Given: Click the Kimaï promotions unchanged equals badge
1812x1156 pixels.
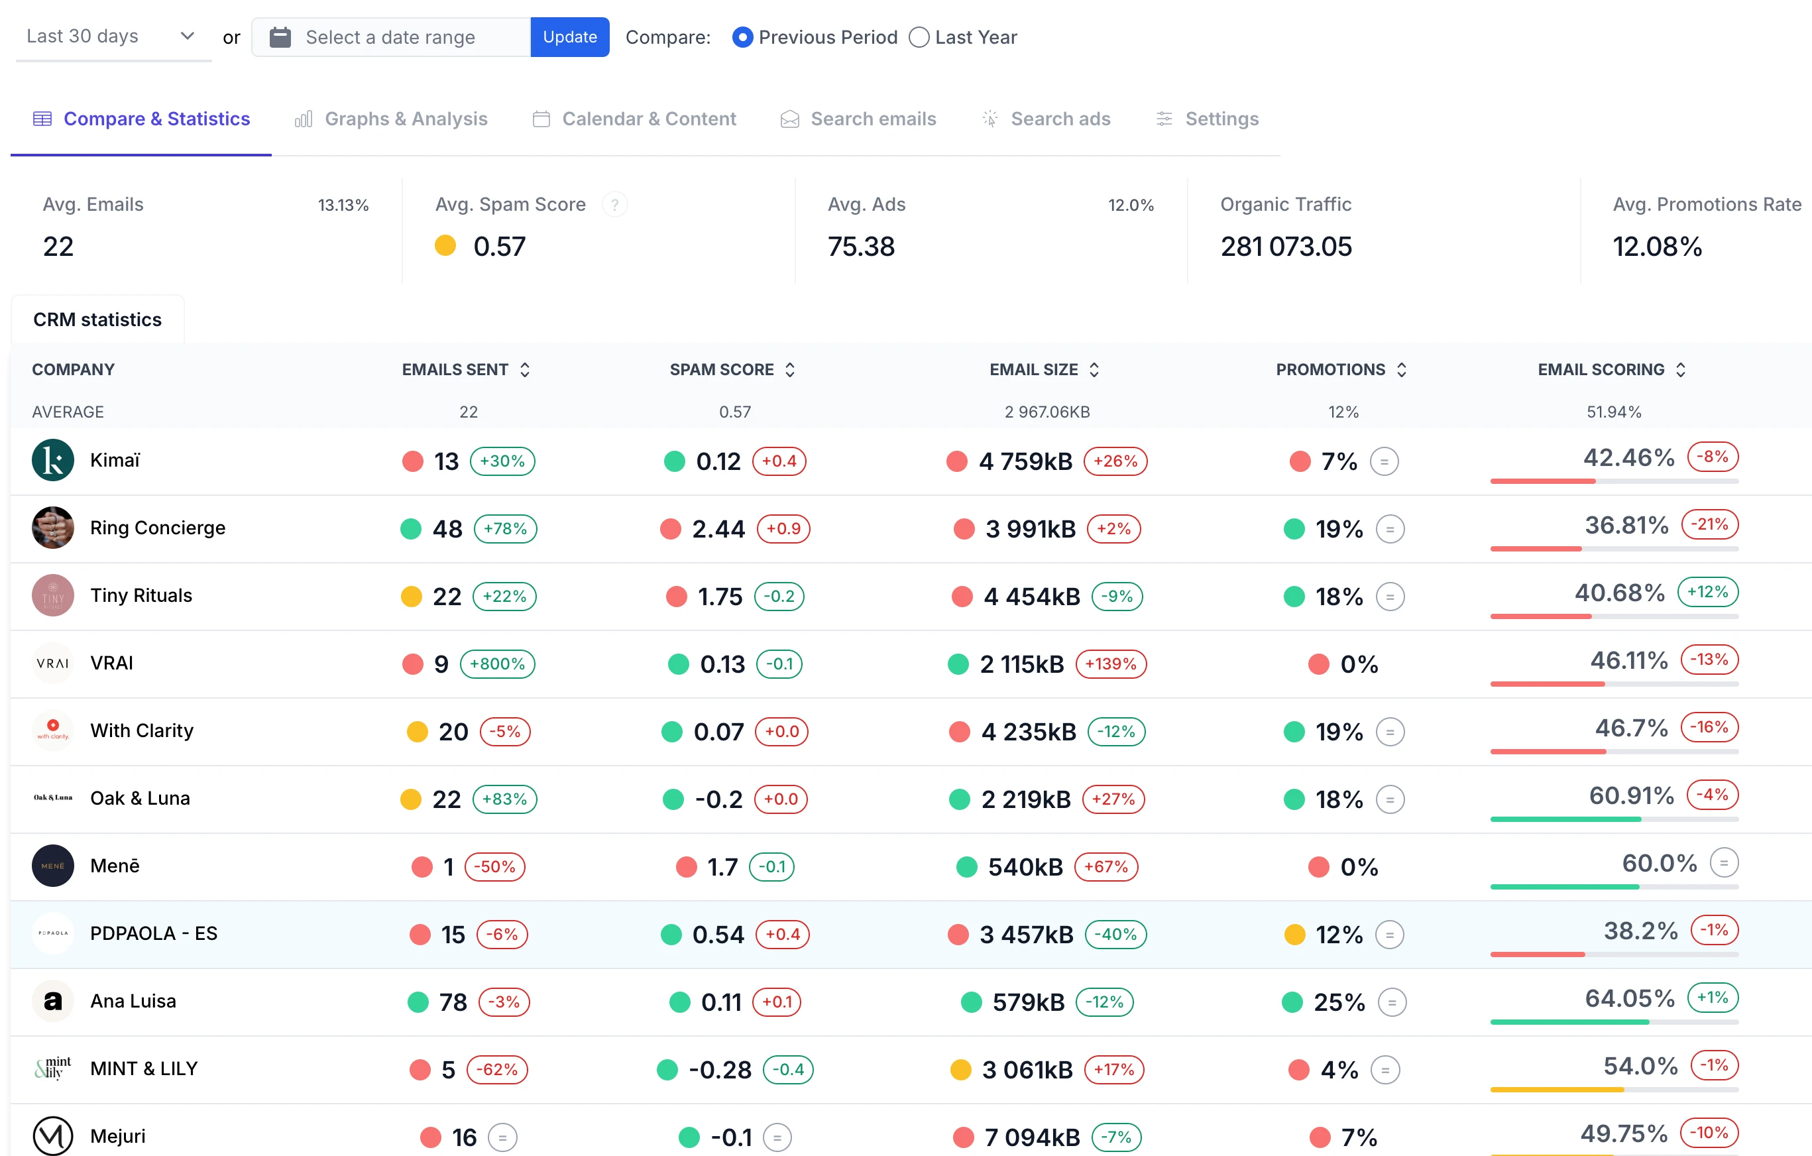Looking at the screenshot, I should click(1384, 461).
